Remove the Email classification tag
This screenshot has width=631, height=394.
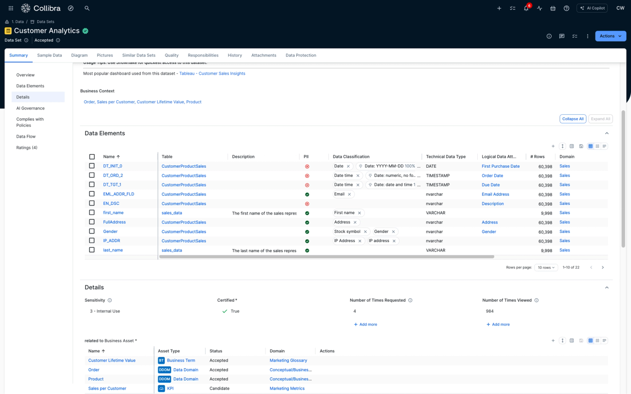(349, 194)
